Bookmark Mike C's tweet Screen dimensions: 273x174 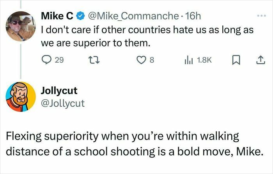tap(236, 60)
